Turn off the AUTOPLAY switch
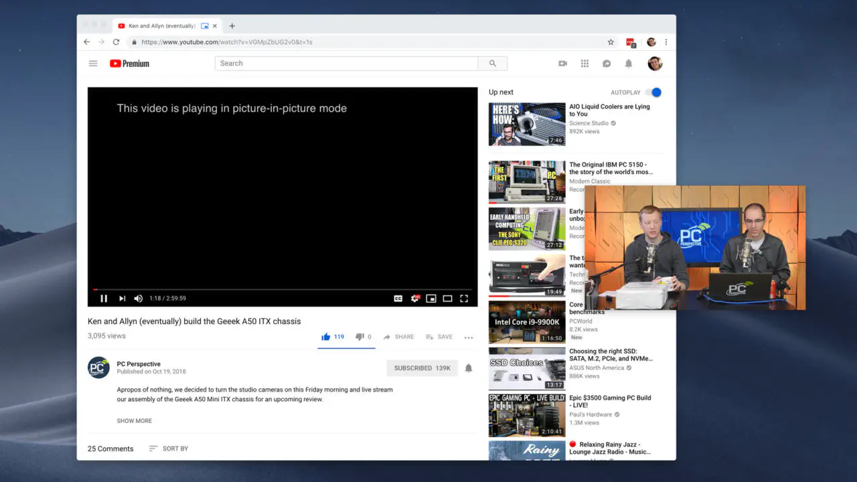The image size is (857, 482). pos(654,92)
